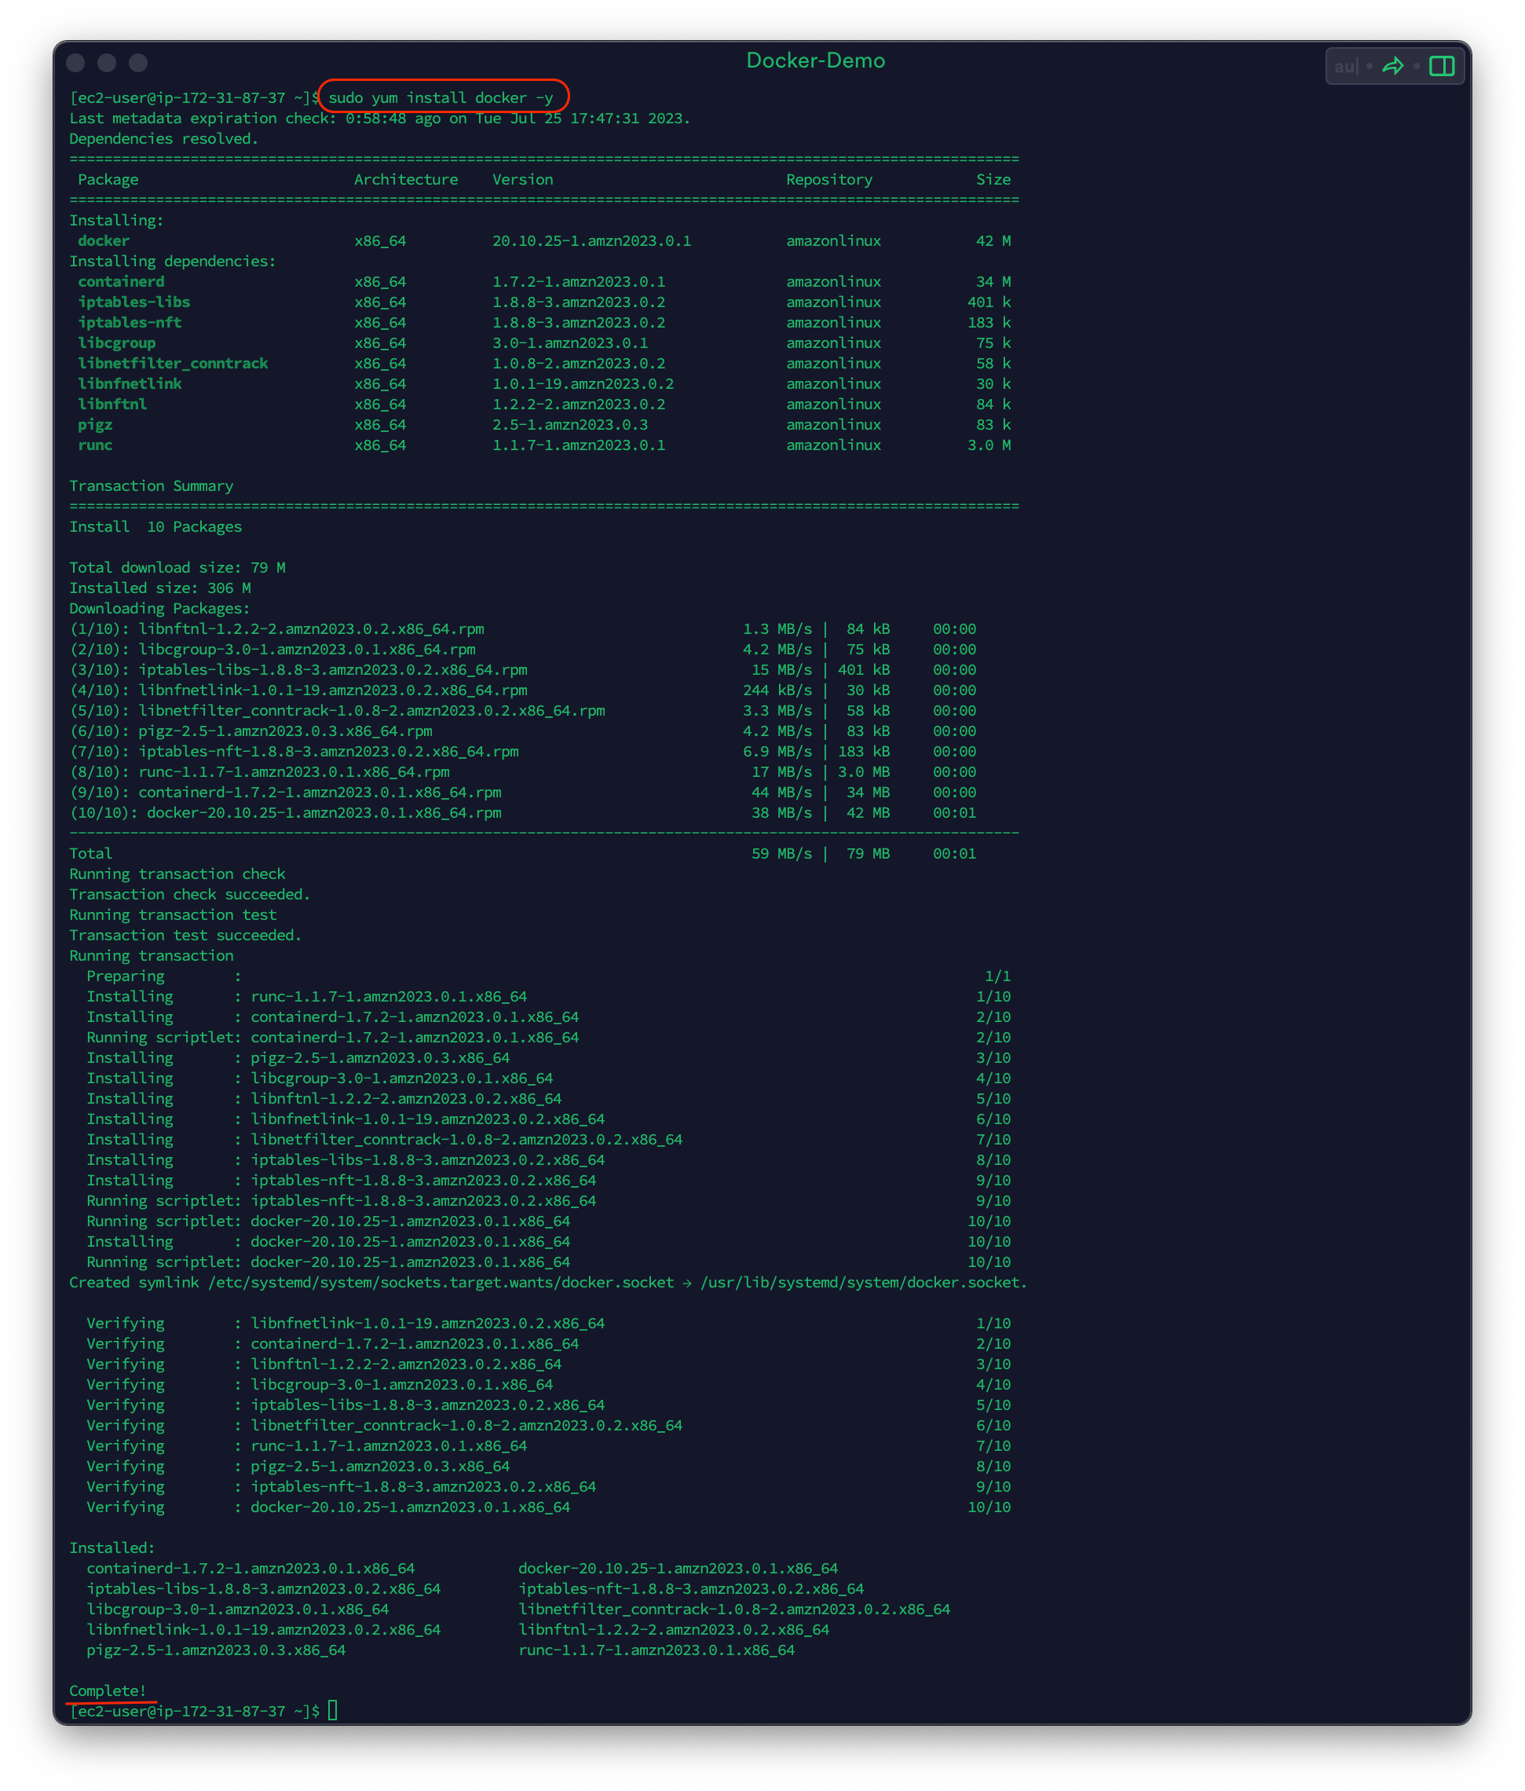Click bold 'containerd' package name in package table
The height and width of the screenshot is (1791, 1525).
(x=121, y=282)
